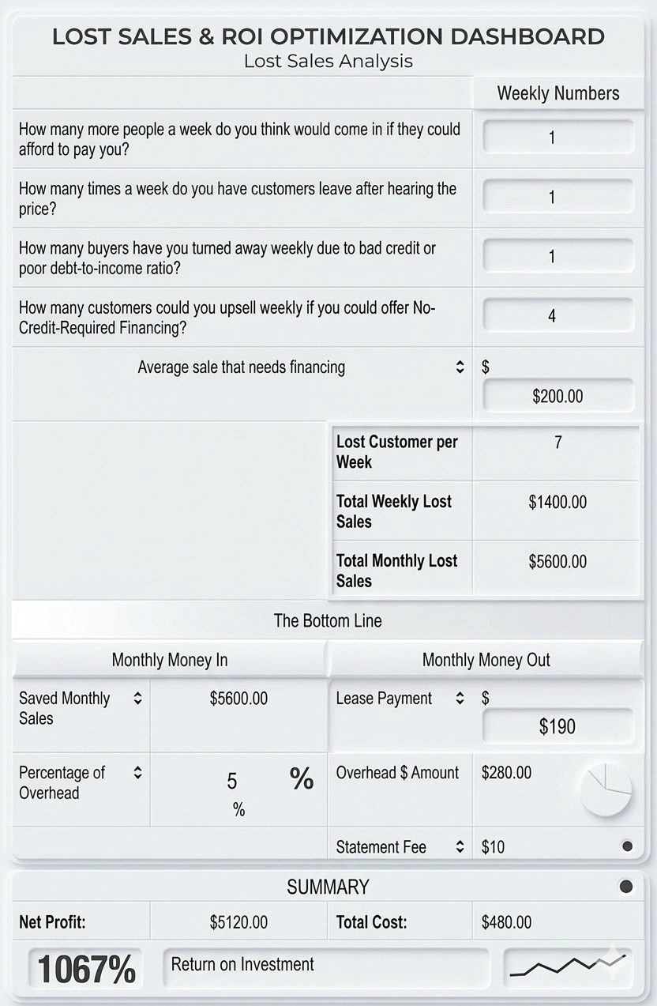
Task: Edit the $200.00 average sale field
Action: (558, 396)
